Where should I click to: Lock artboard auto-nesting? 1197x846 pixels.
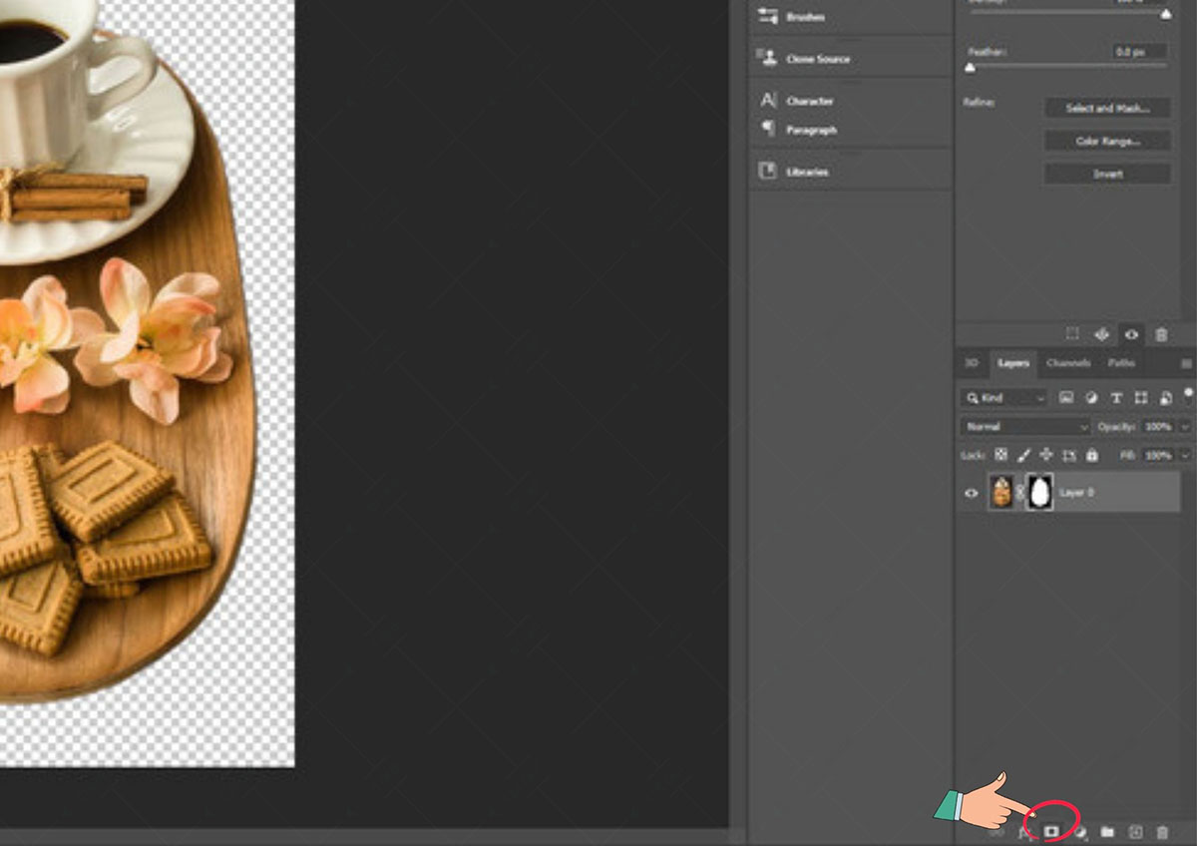click(1069, 455)
